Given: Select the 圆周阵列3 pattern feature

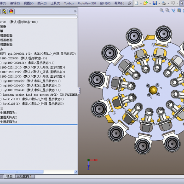Looking at the screenshot, I should click(x=8, y=122).
